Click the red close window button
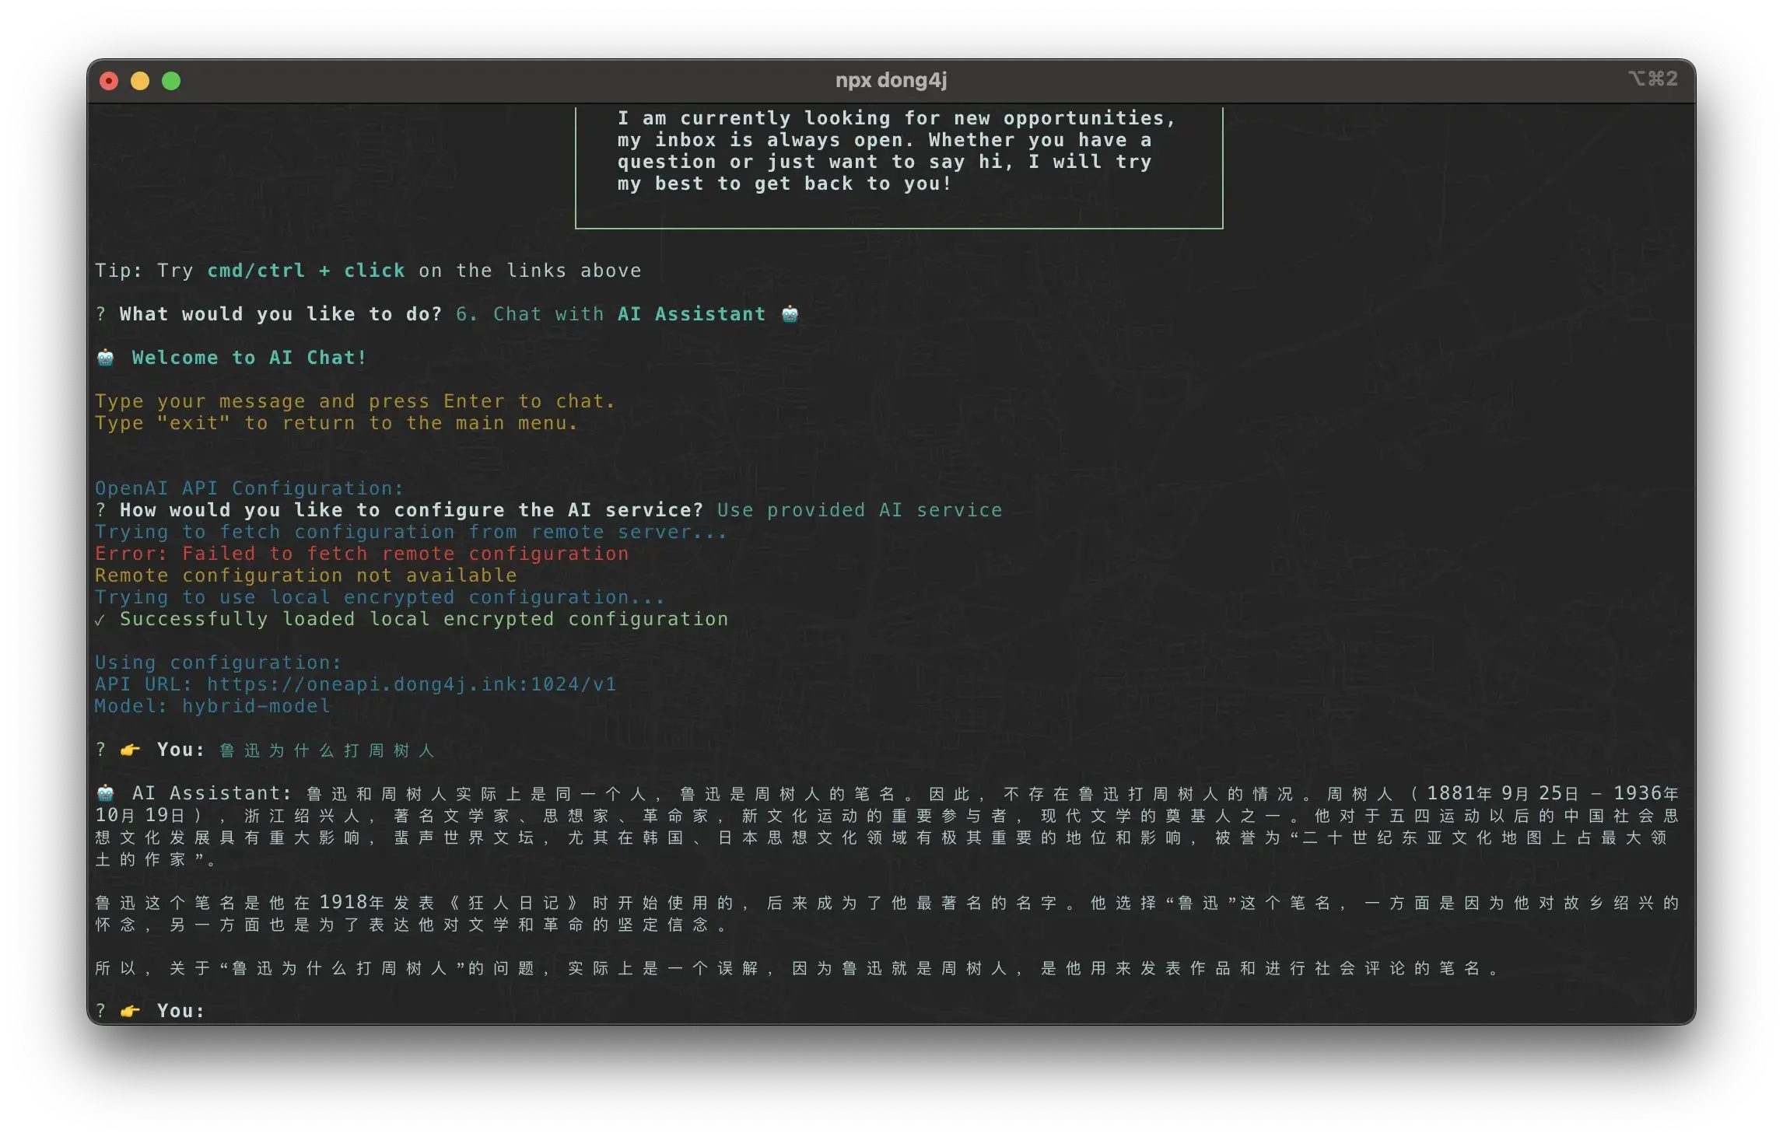Viewport: 1783px width, 1140px height. (x=109, y=81)
